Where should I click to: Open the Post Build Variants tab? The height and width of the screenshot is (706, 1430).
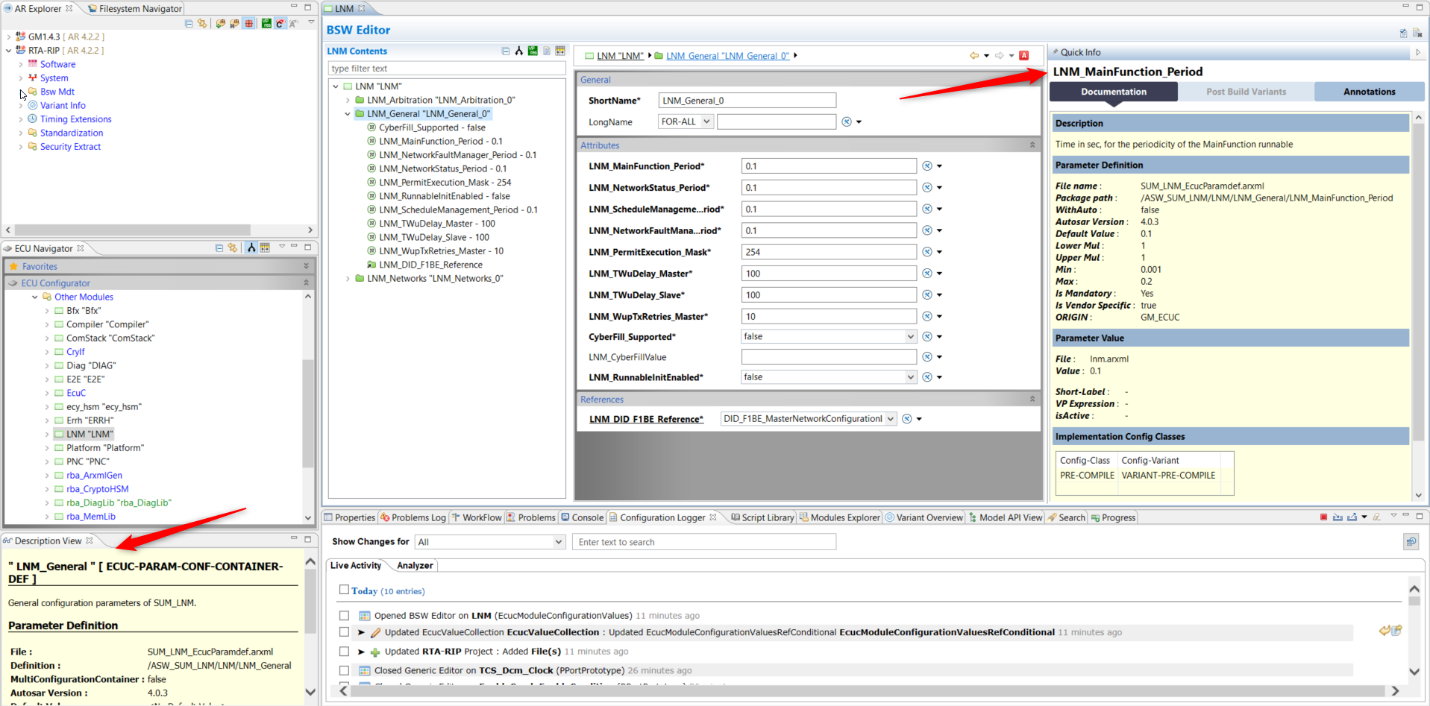[x=1246, y=92]
